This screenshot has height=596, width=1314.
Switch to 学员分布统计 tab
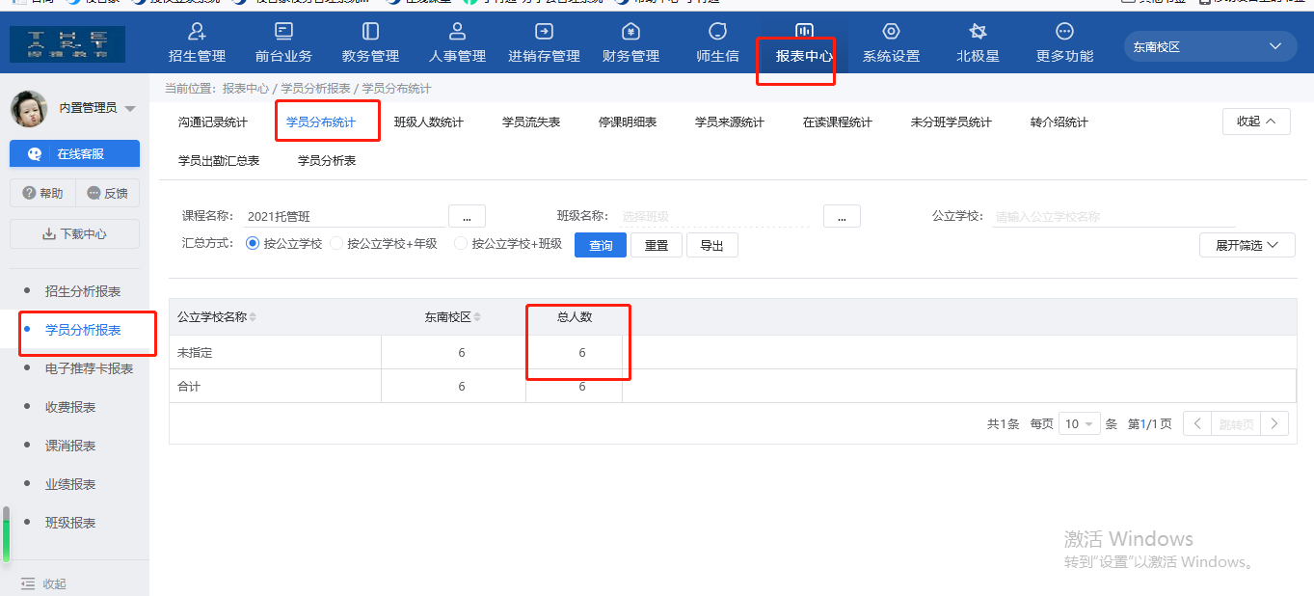[321, 122]
